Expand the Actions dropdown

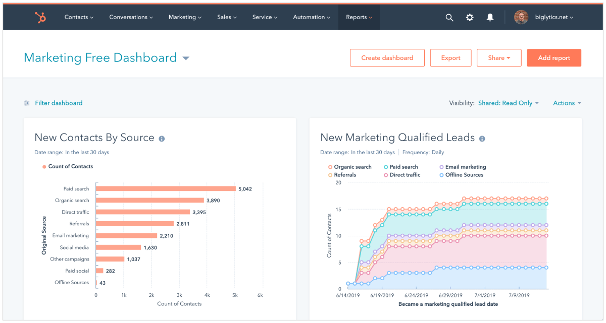tap(567, 103)
